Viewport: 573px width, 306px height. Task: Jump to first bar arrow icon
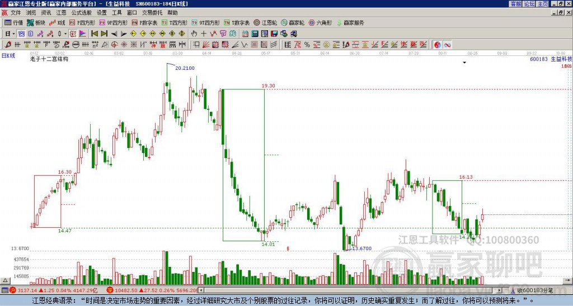pyautogui.click(x=94, y=34)
